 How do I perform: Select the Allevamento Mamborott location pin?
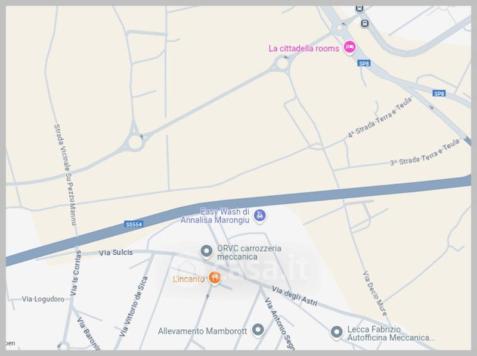click(x=258, y=330)
